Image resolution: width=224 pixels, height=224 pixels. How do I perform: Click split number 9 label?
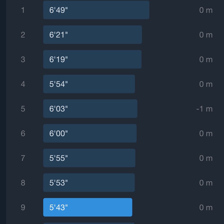click(23, 207)
